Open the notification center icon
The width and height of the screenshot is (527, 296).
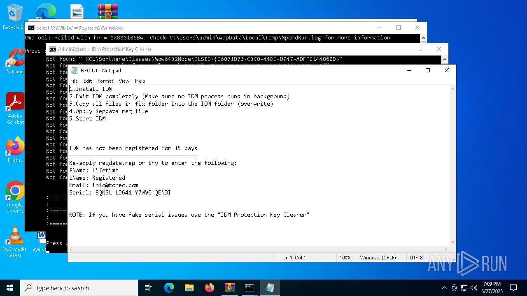click(513, 288)
